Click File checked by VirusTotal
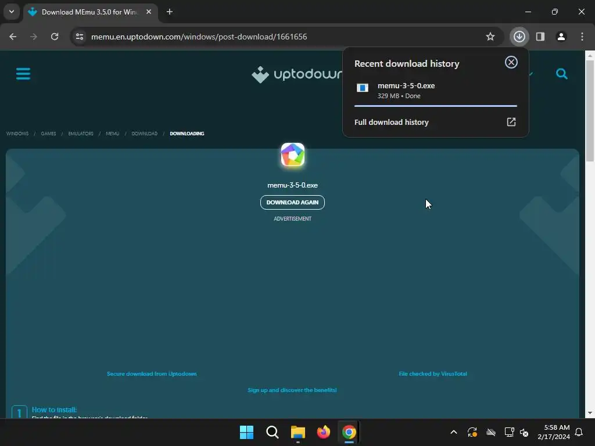This screenshot has width=595, height=446. coord(433,373)
